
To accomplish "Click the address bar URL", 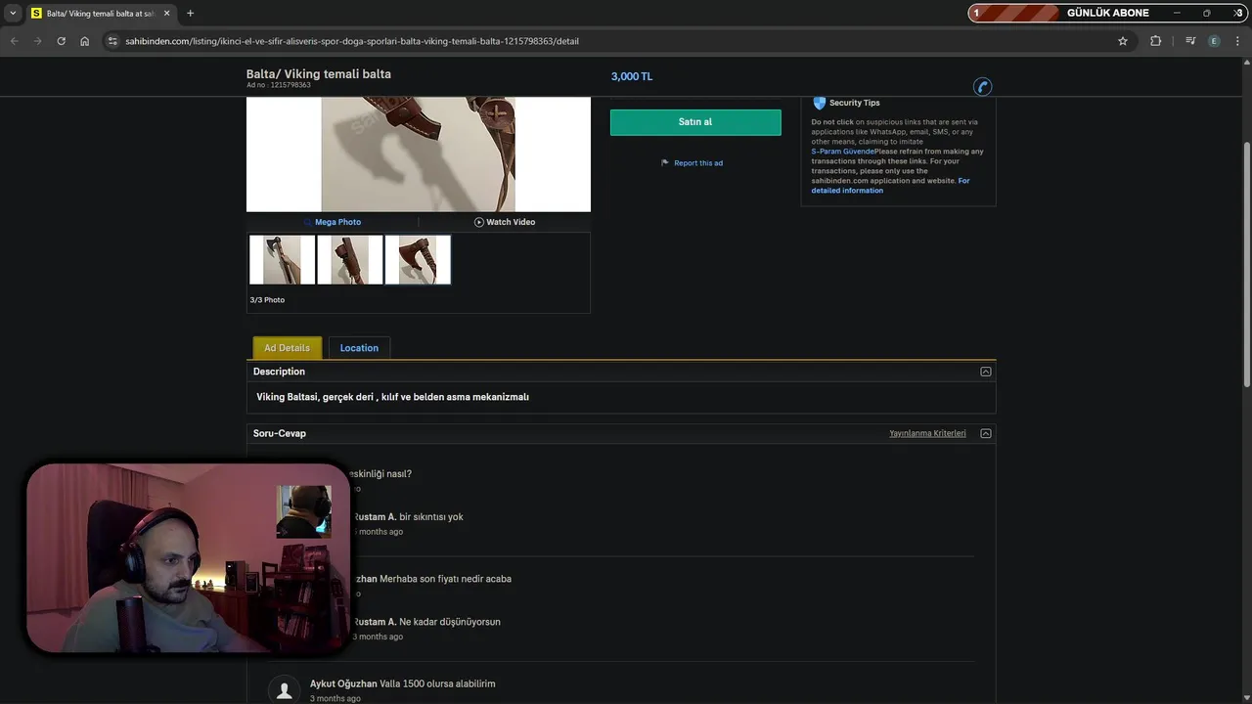I will tap(352, 41).
